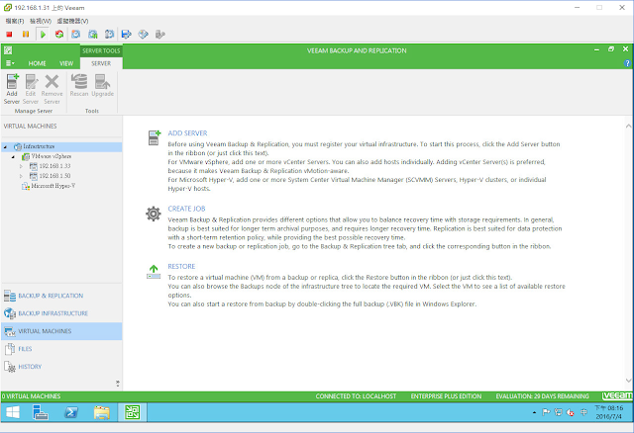
Task: Collapse the Infrastructure tree node
Action: [x=5, y=147]
